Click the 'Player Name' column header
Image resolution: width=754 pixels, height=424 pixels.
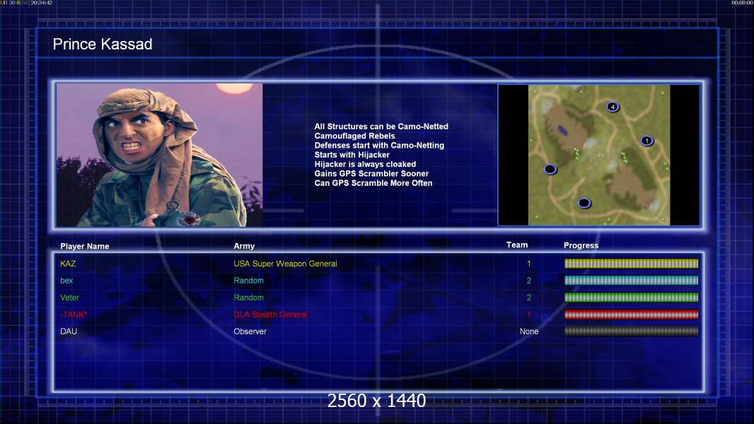click(x=85, y=247)
